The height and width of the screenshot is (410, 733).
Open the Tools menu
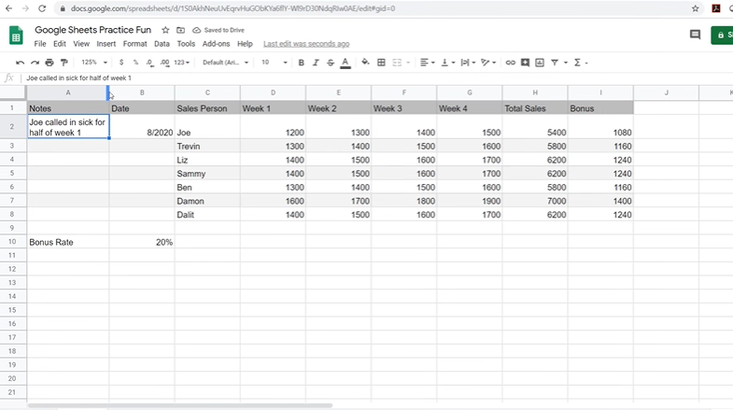186,44
